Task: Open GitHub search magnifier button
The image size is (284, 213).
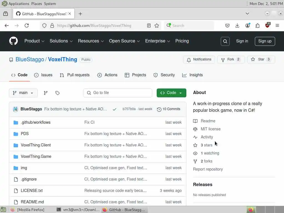Action: tap(225, 41)
